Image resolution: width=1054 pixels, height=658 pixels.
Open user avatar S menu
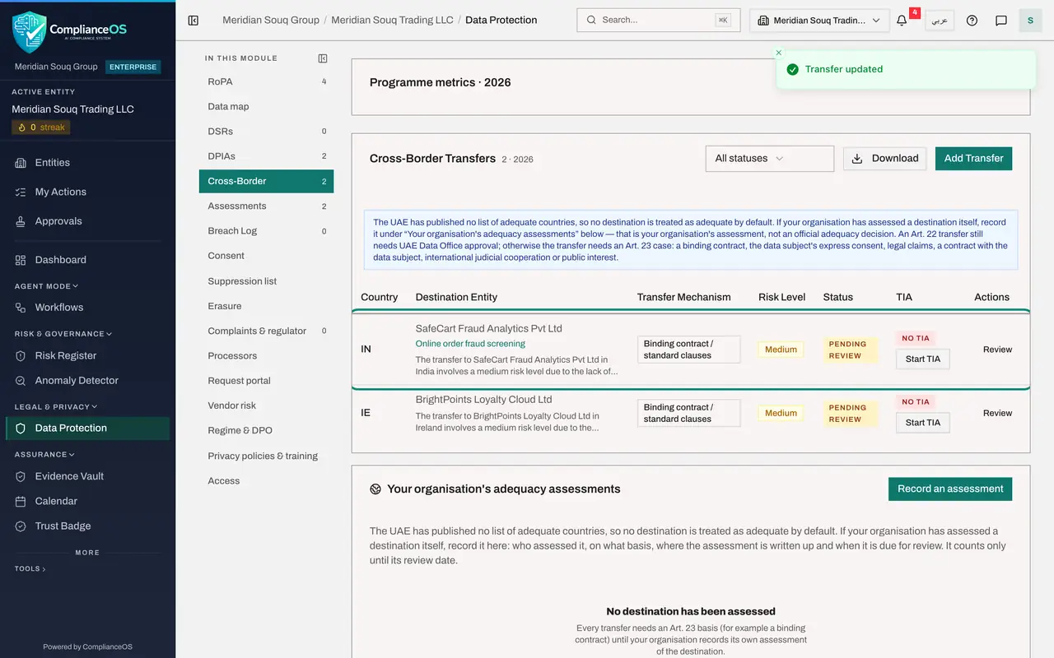pyautogui.click(x=1030, y=21)
